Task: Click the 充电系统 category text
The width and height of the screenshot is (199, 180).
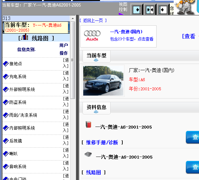Action: point(18,76)
